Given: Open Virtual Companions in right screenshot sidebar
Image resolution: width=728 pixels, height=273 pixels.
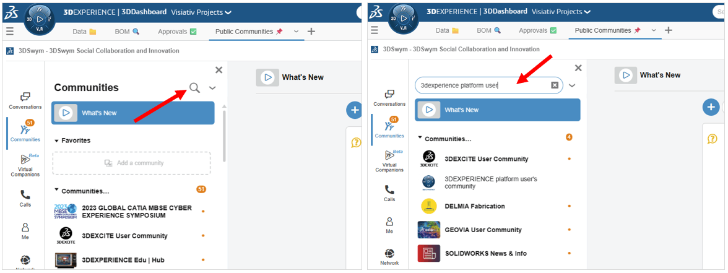Looking at the screenshot, I should point(389,161).
